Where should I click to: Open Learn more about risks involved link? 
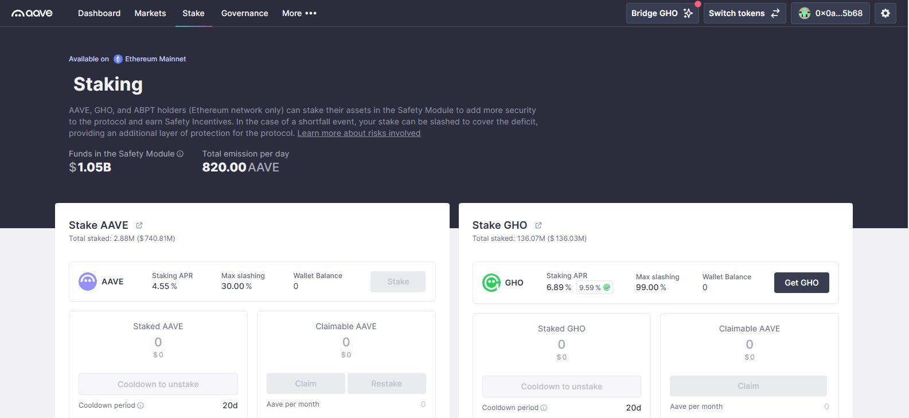click(x=359, y=133)
